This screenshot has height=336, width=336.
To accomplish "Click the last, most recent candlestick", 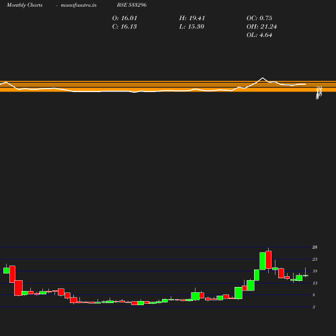I will coord(306,276).
